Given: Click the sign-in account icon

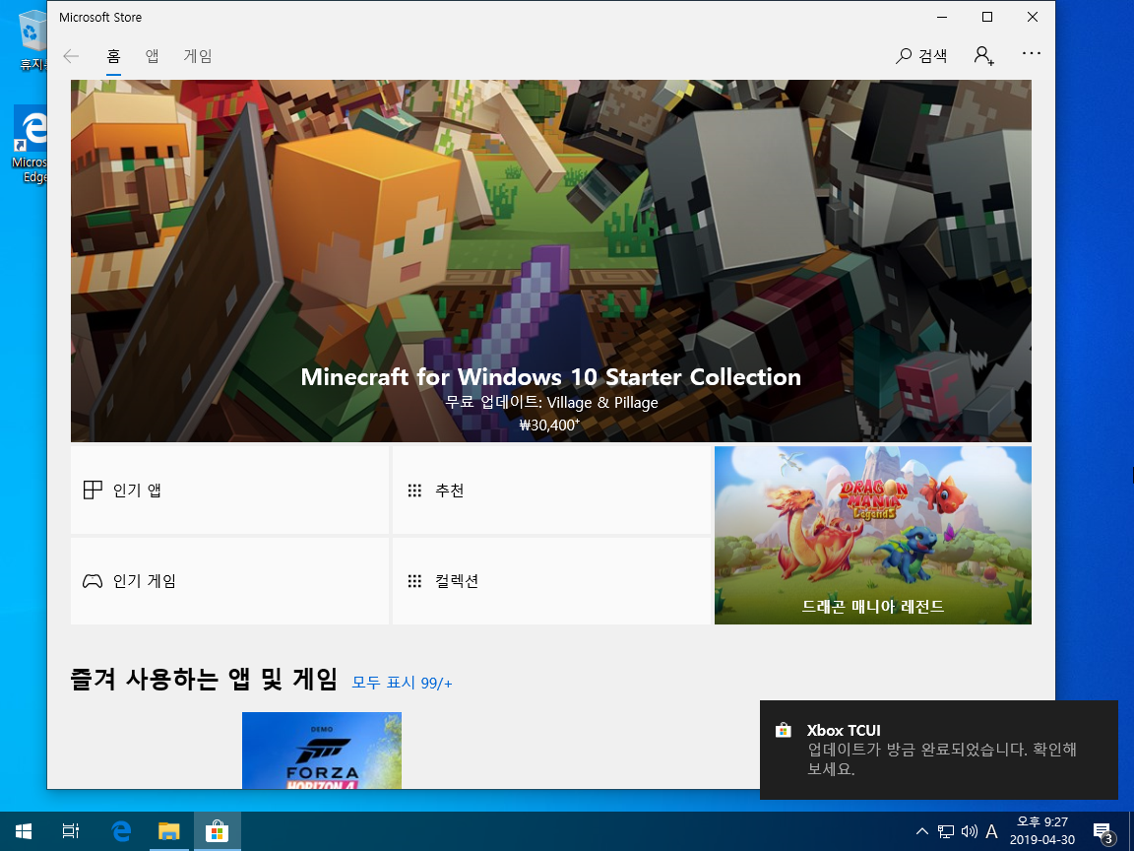Looking at the screenshot, I should [984, 56].
